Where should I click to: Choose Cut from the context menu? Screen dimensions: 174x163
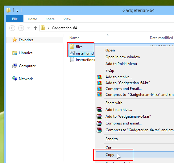(x=108, y=148)
